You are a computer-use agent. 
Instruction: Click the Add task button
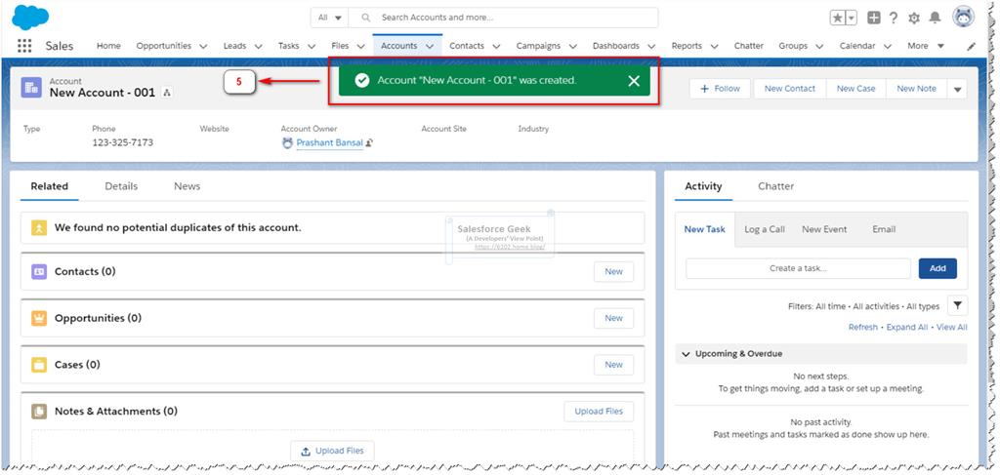pyautogui.click(x=937, y=268)
